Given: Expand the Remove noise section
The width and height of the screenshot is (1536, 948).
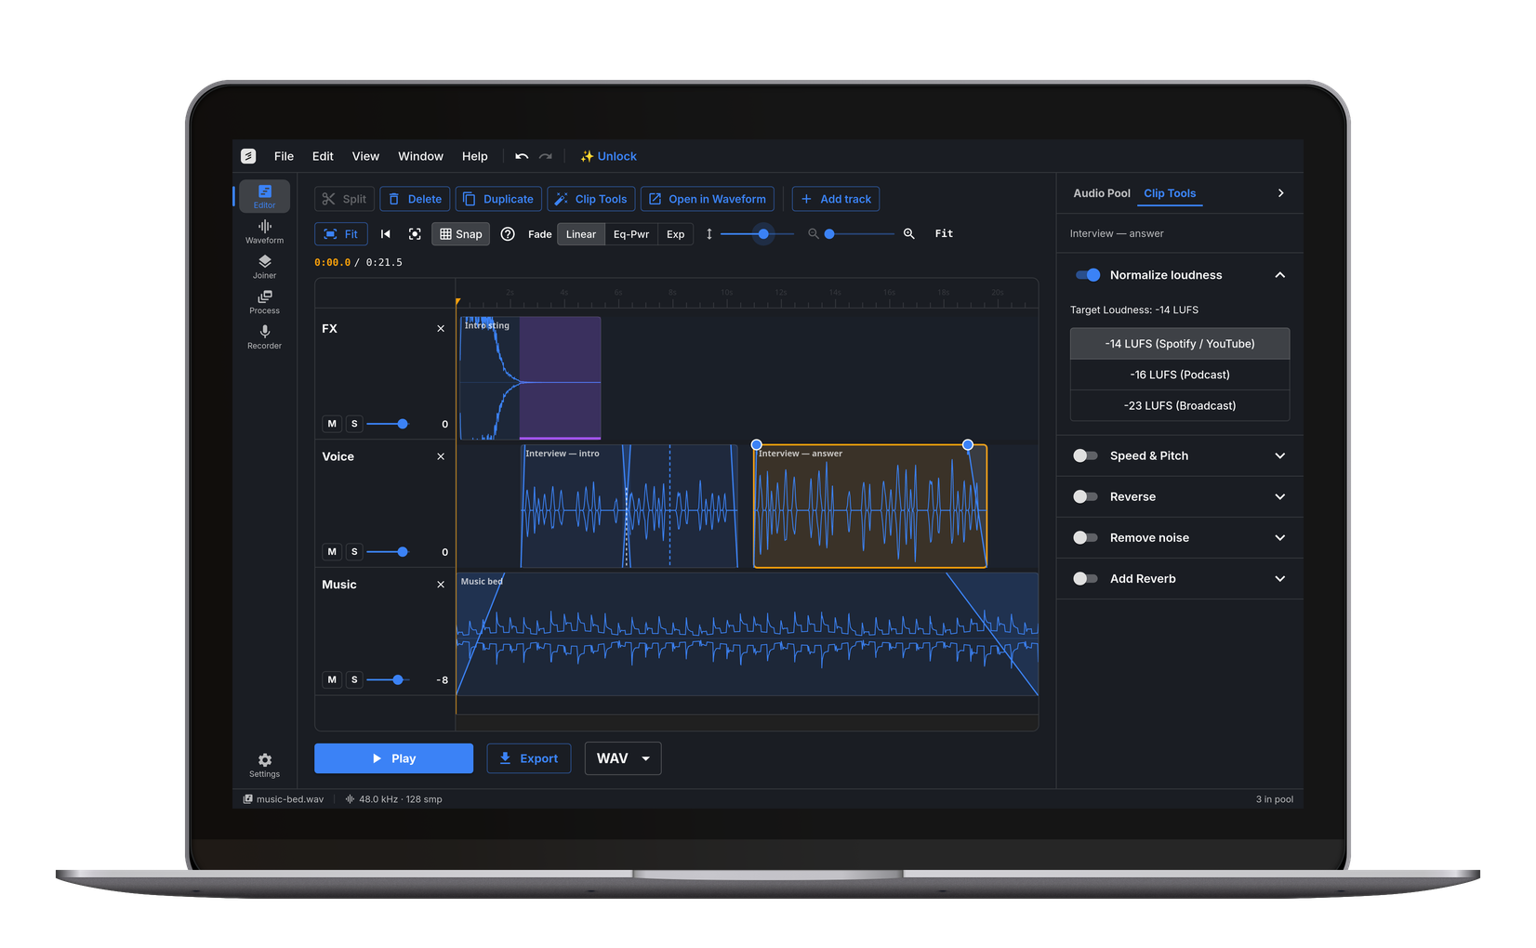Looking at the screenshot, I should (1280, 537).
